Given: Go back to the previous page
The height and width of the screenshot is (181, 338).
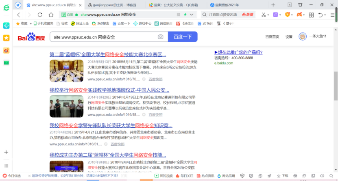Looking at the screenshot, I should 19,15.
